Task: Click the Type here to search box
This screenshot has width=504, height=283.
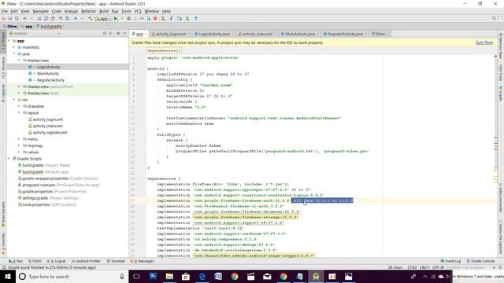Action: (72, 276)
